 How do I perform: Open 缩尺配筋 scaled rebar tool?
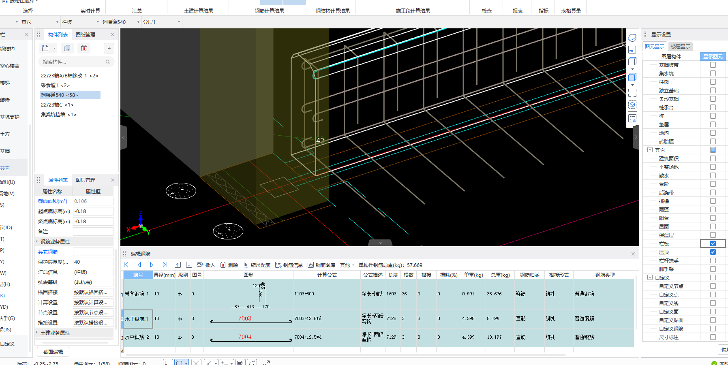coord(257,265)
